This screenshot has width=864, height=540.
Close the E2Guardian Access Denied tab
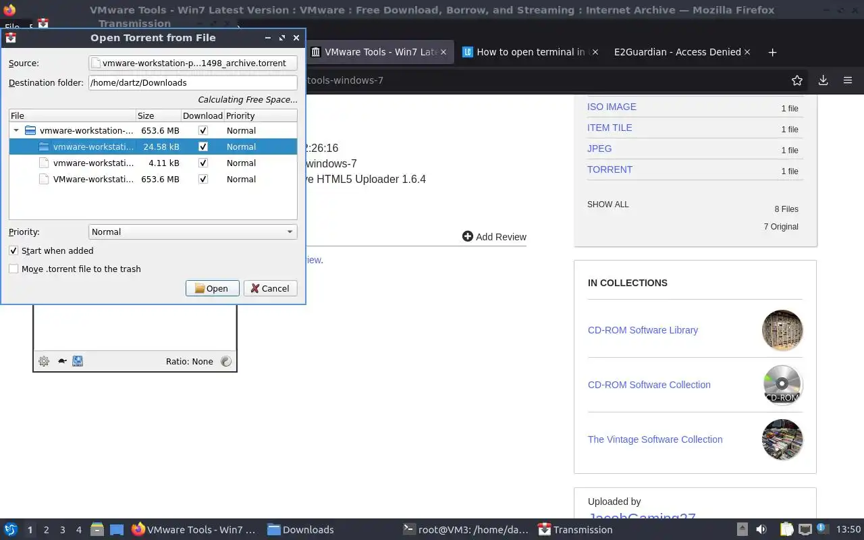tap(747, 52)
